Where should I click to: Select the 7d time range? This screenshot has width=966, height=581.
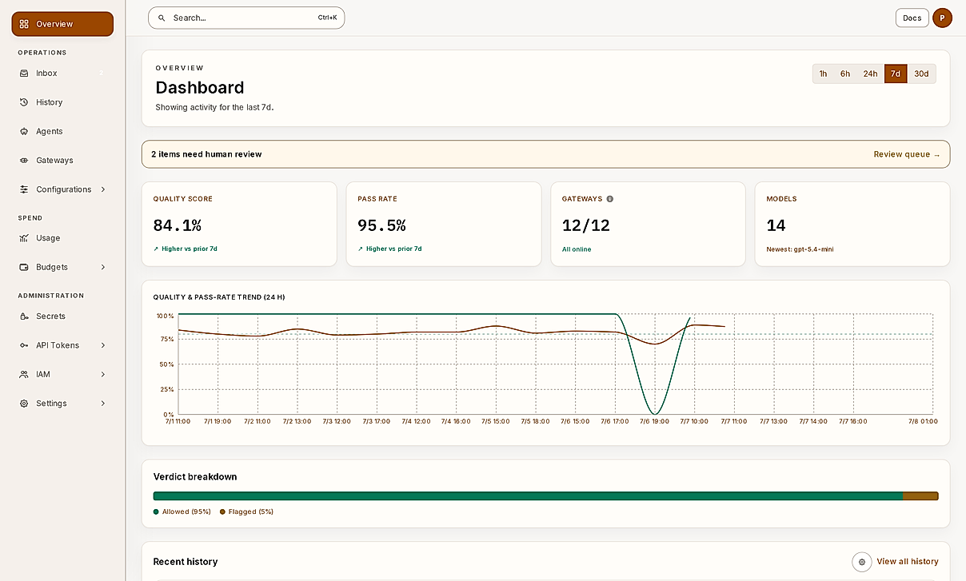click(896, 74)
